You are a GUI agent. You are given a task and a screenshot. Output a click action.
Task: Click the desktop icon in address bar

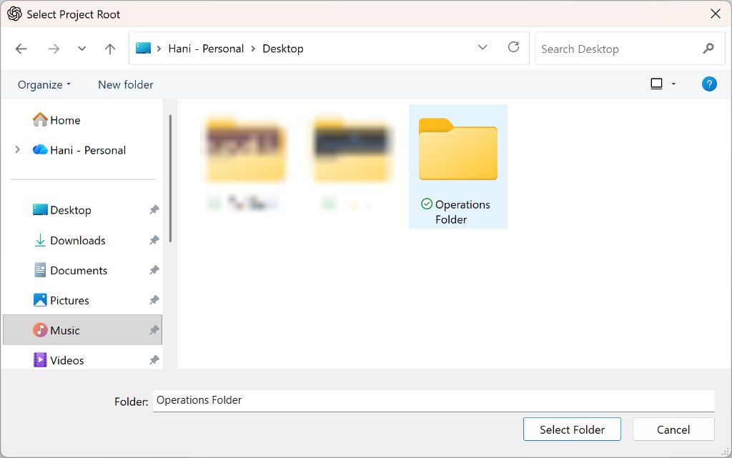coord(143,48)
